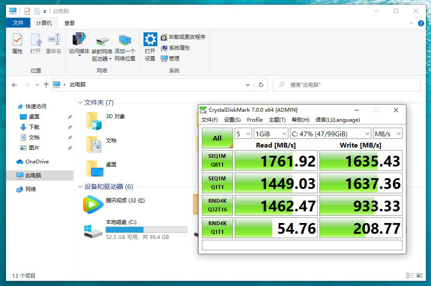Click Manage (管理) in ribbon
This screenshot has height=286, width=431.
tap(170, 58)
